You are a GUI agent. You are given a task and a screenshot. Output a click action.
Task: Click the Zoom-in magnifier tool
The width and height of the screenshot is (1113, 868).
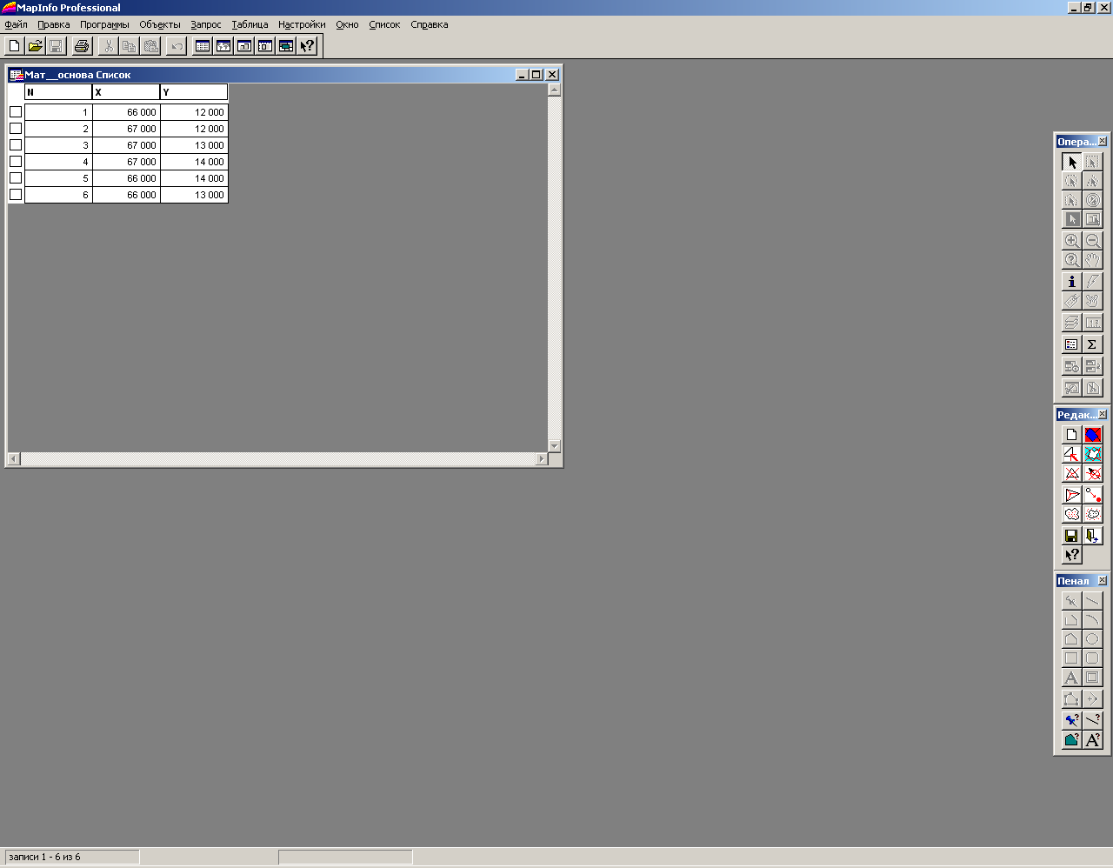[1071, 241]
